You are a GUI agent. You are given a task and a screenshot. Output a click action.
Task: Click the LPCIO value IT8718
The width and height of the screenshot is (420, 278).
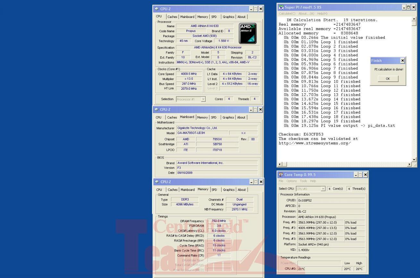click(218, 150)
